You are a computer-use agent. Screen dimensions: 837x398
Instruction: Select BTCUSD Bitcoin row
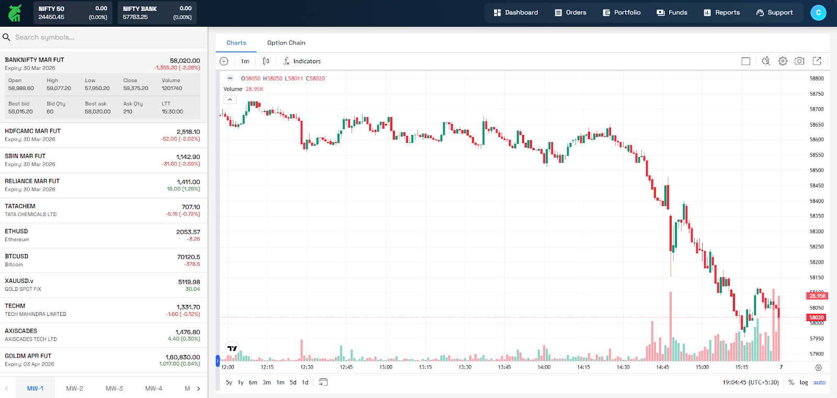pos(104,260)
